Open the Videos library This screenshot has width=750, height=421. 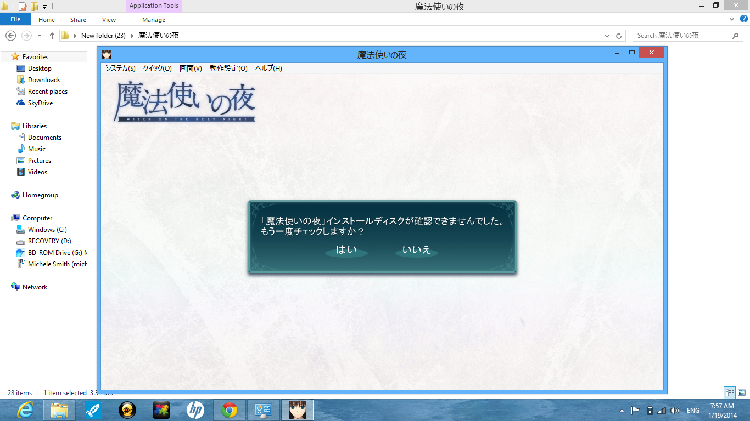pyautogui.click(x=37, y=172)
